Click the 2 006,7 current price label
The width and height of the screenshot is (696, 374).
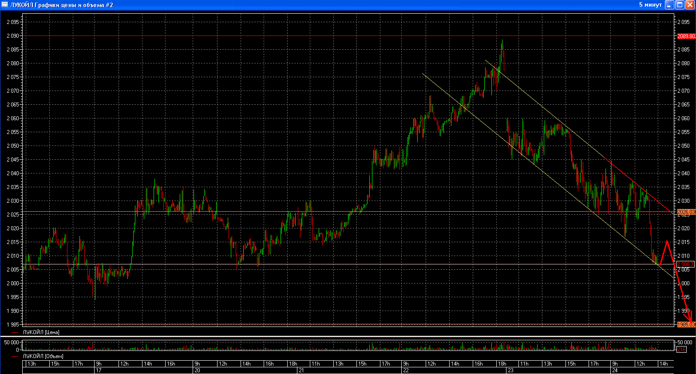click(x=685, y=264)
